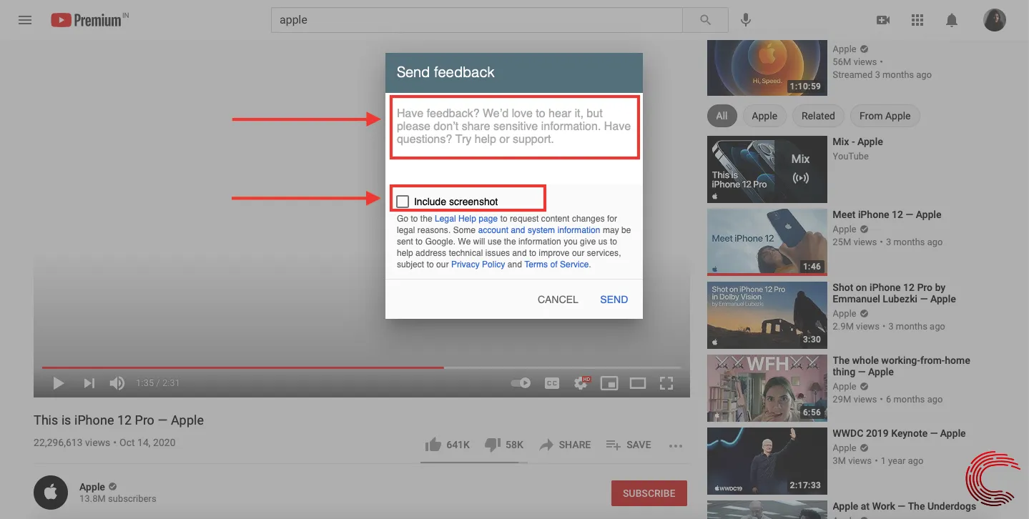This screenshot has width=1029, height=519.
Task: Open the Privacy Policy link
Action: (x=478, y=265)
